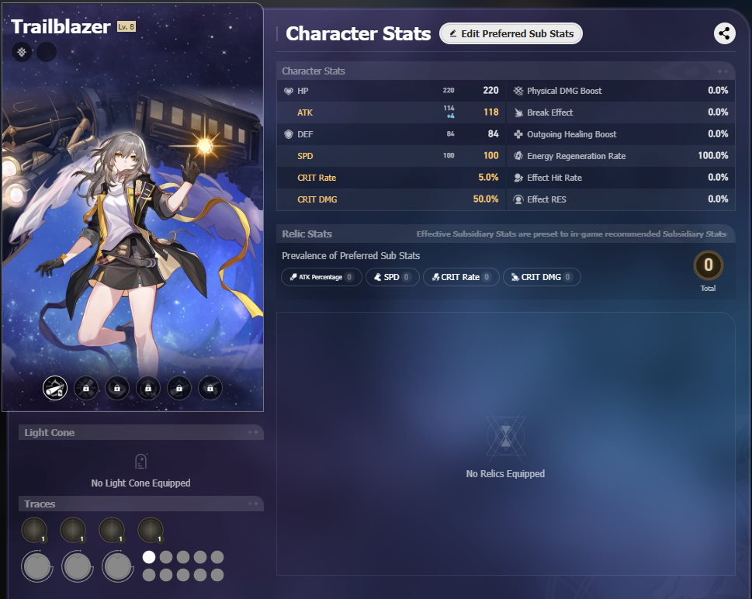Click the Energy Regeneration Rate icon

click(x=518, y=156)
